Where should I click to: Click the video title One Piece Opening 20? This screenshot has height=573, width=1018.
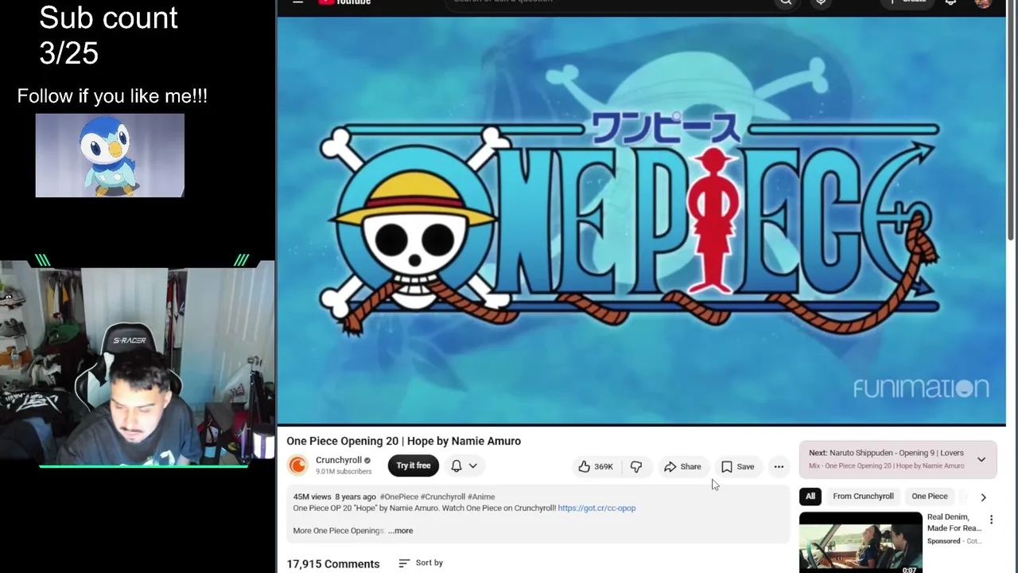click(x=404, y=441)
